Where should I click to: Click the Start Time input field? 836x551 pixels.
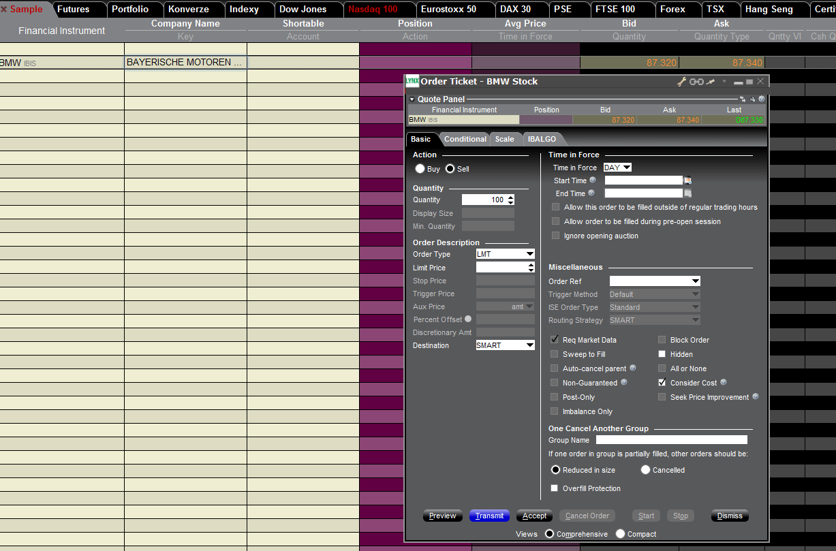(643, 180)
